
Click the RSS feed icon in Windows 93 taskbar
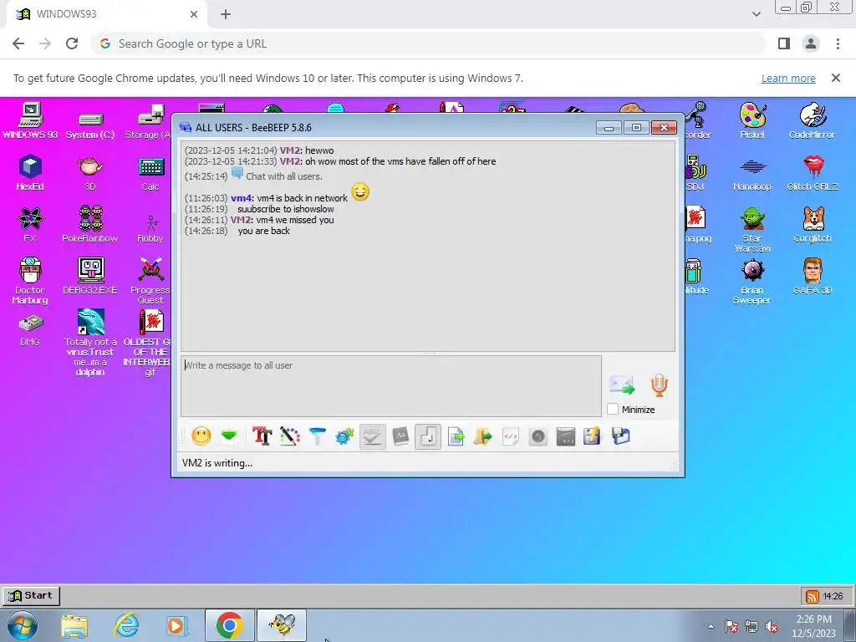pos(812,596)
